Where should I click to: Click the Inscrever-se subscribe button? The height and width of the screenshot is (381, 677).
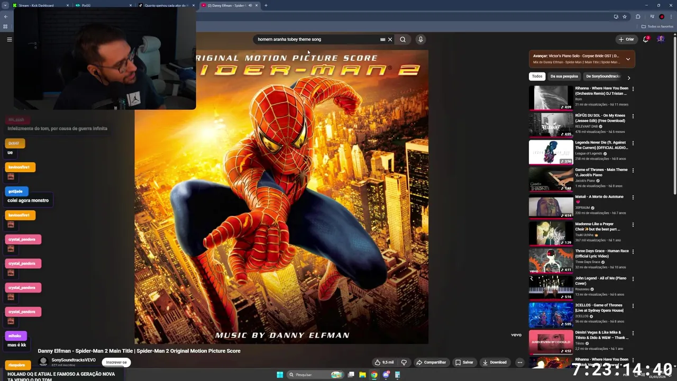(x=116, y=362)
